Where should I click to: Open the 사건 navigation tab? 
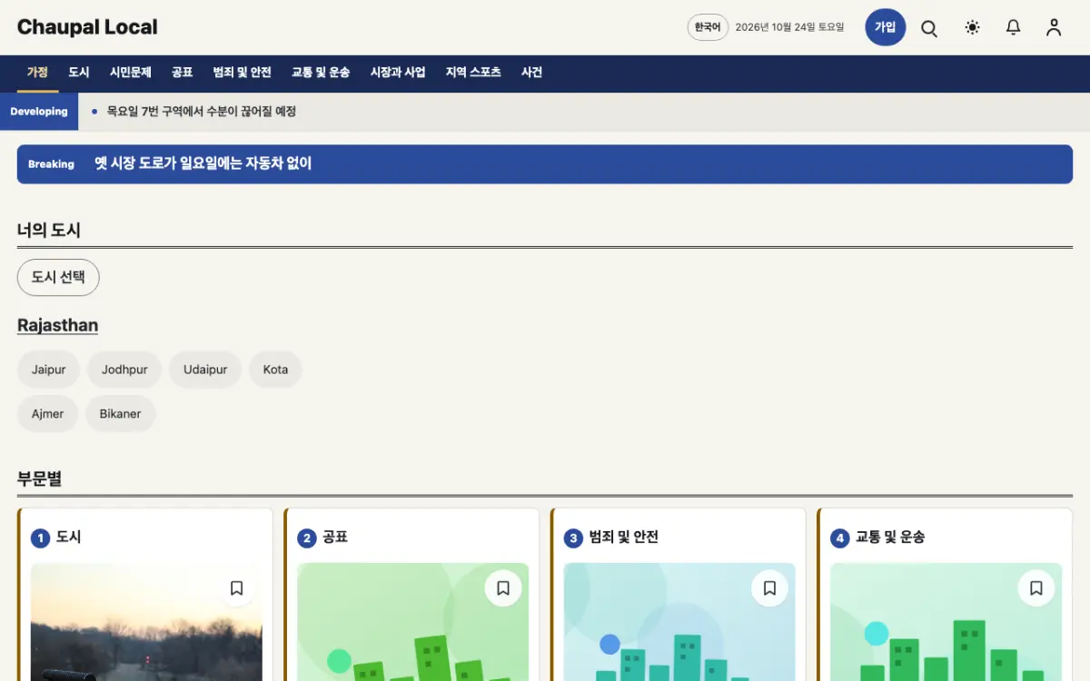point(531,73)
